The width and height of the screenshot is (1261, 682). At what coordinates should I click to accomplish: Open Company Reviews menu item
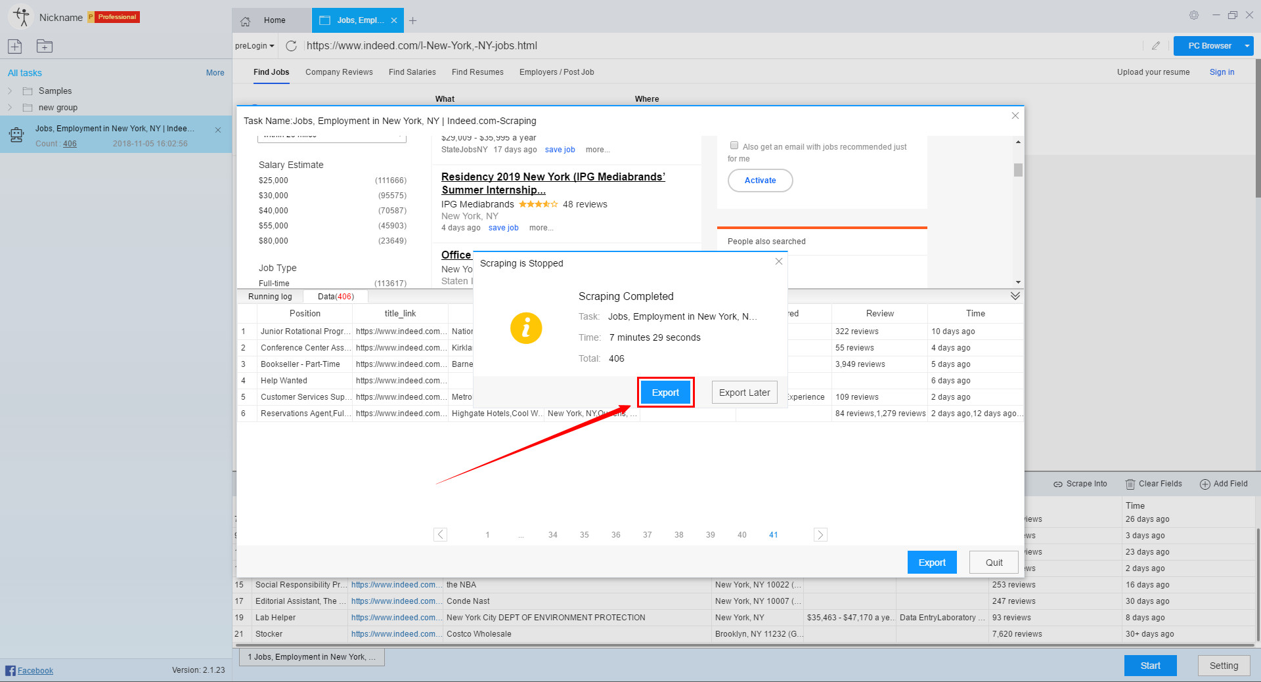339,72
